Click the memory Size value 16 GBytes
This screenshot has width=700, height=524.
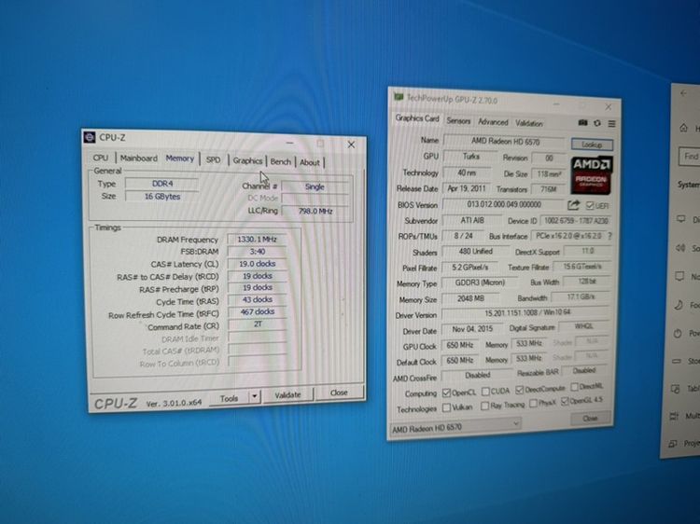pos(162,196)
